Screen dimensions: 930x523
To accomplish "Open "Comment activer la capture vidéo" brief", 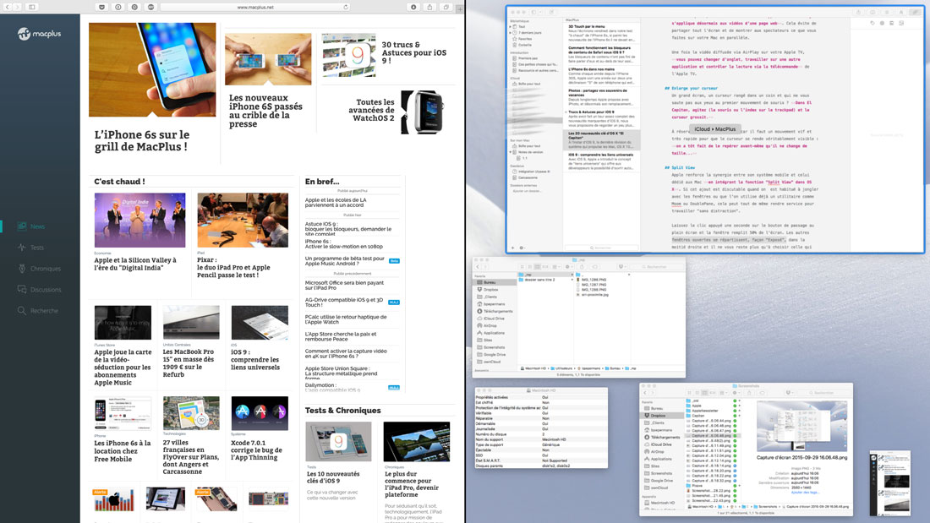I will click(x=346, y=353).
